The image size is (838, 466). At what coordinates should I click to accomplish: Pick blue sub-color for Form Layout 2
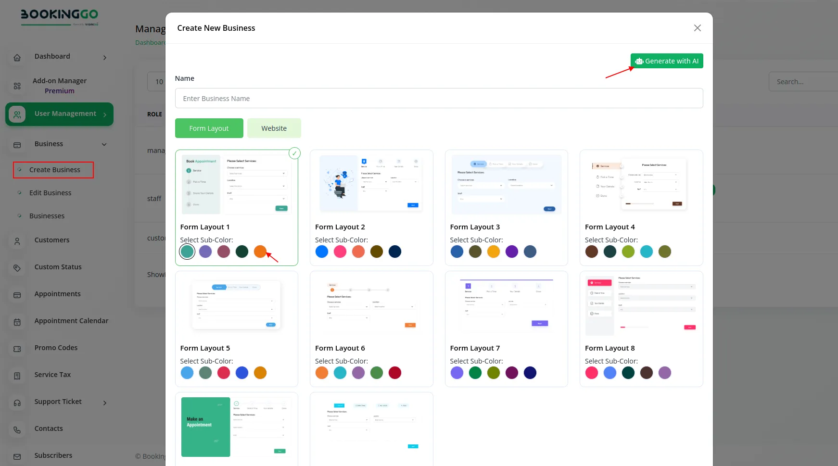(322, 252)
